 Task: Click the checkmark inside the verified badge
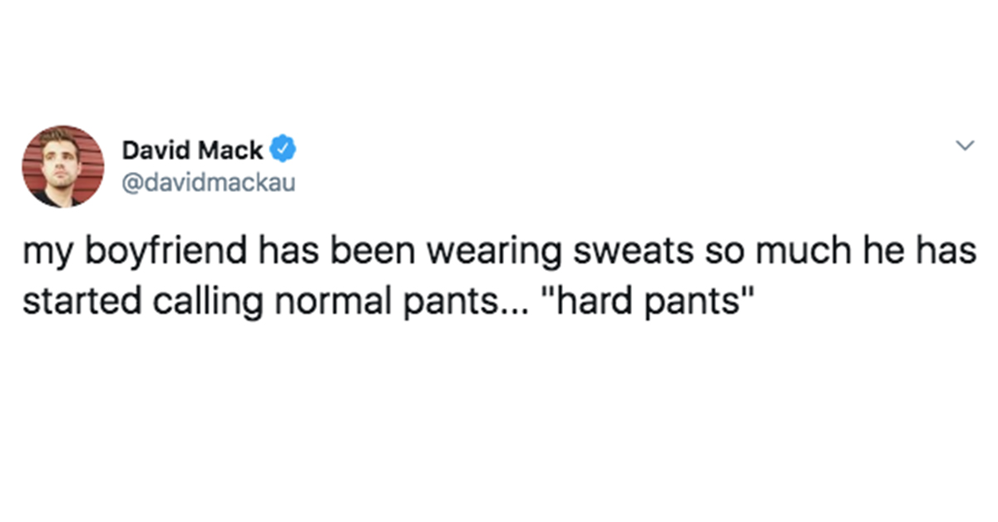pos(284,150)
